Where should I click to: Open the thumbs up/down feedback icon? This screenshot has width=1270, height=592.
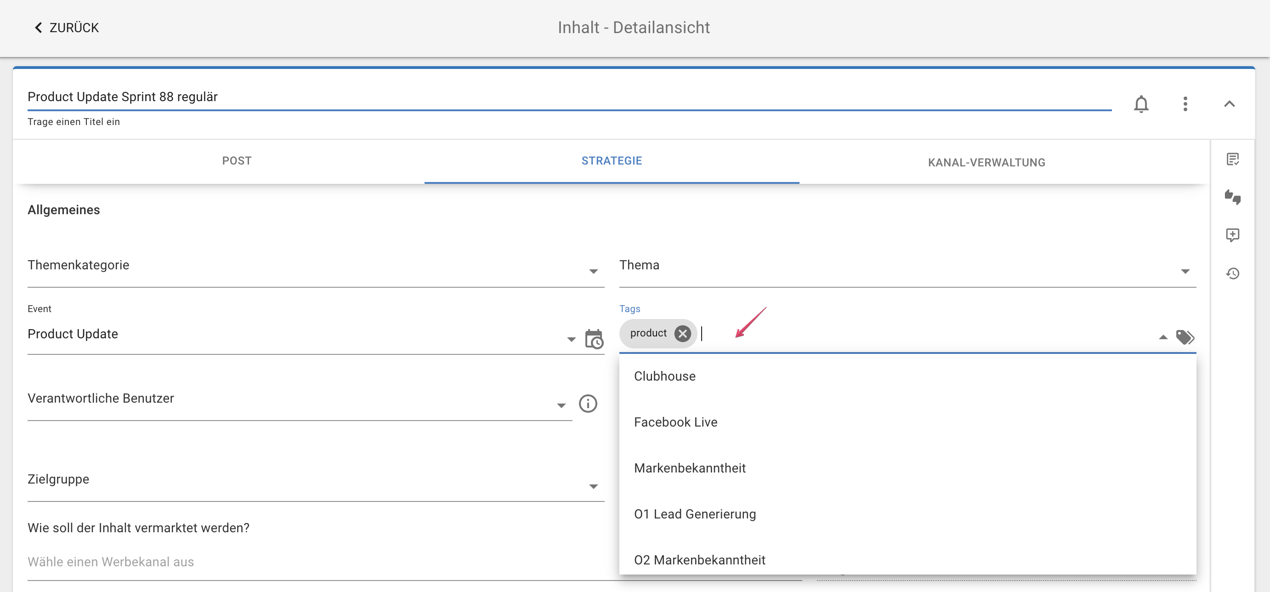click(1232, 197)
